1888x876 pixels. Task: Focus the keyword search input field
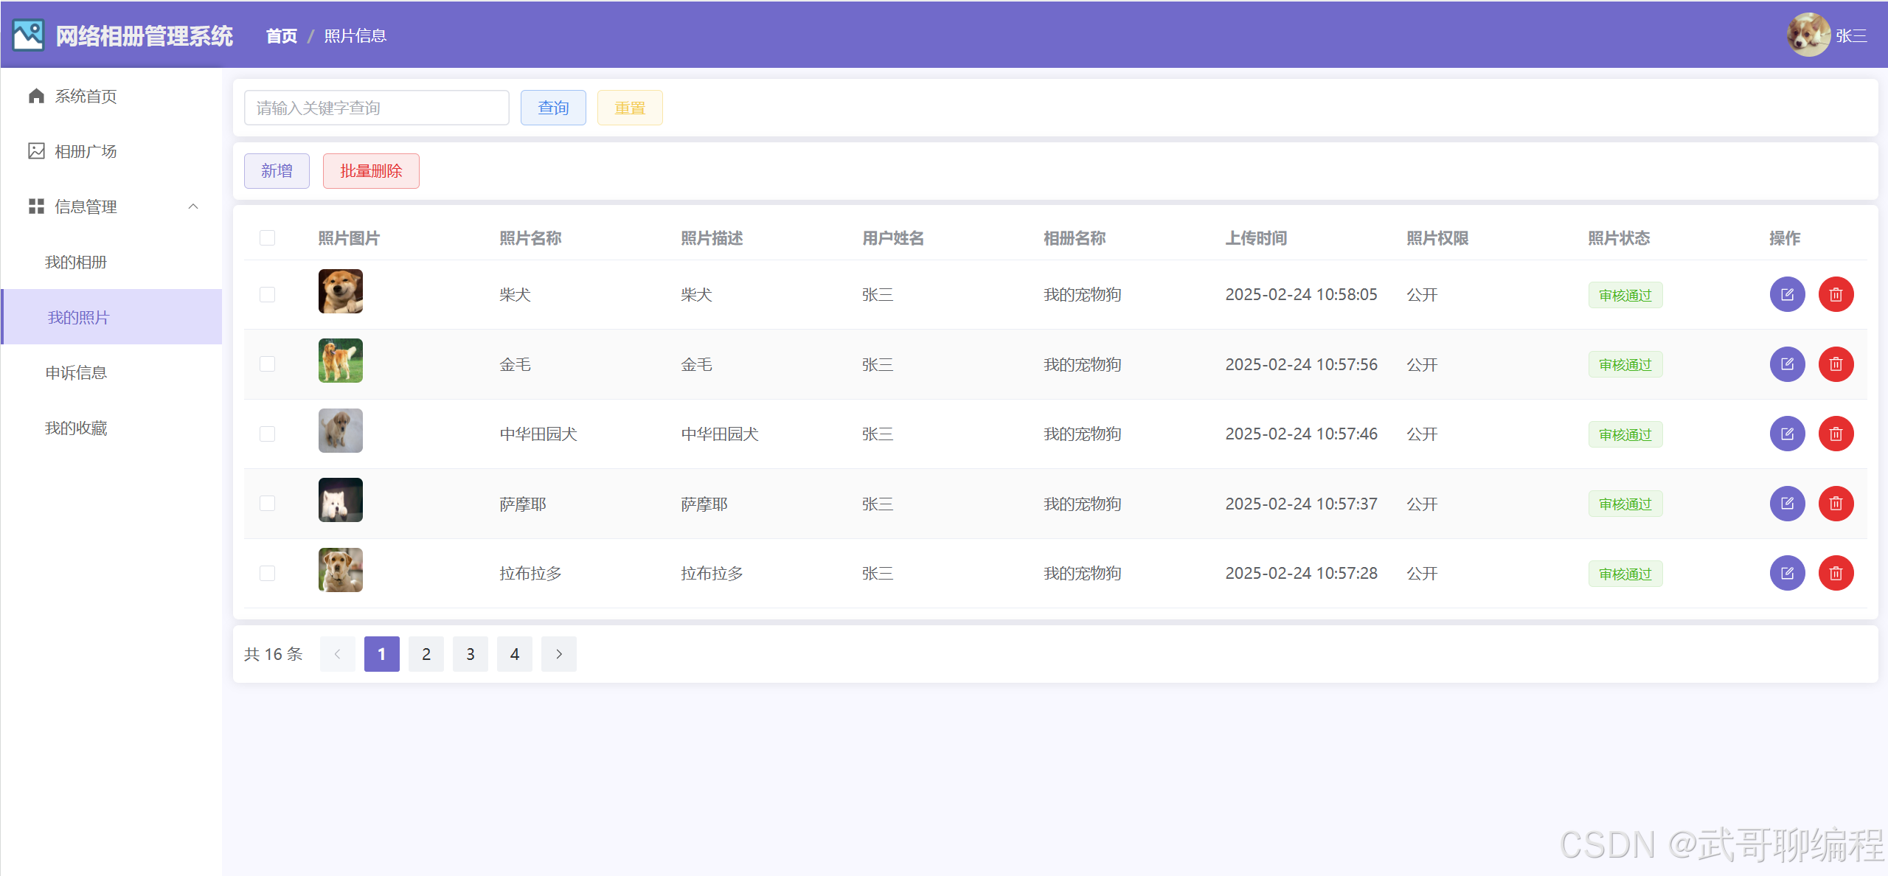pyautogui.click(x=376, y=108)
